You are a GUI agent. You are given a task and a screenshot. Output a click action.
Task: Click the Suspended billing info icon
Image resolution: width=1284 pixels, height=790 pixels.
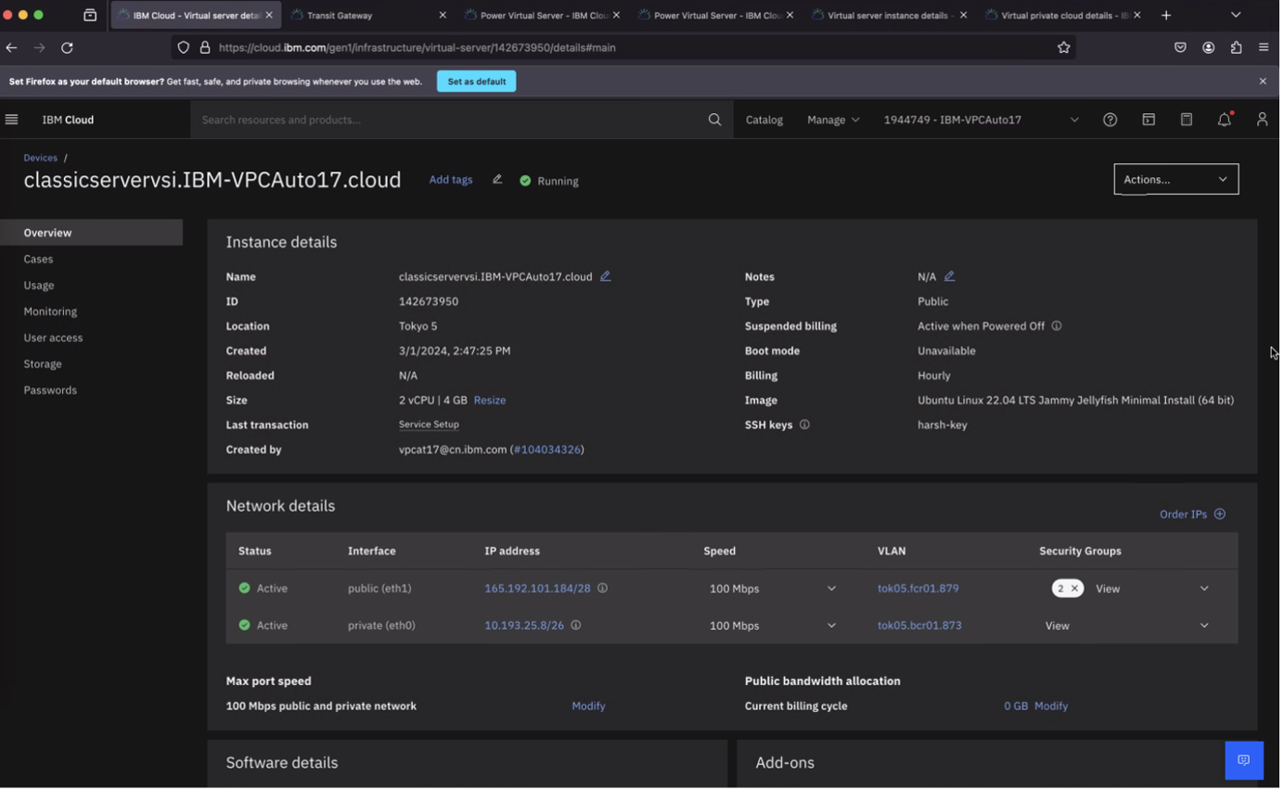pyautogui.click(x=1056, y=325)
